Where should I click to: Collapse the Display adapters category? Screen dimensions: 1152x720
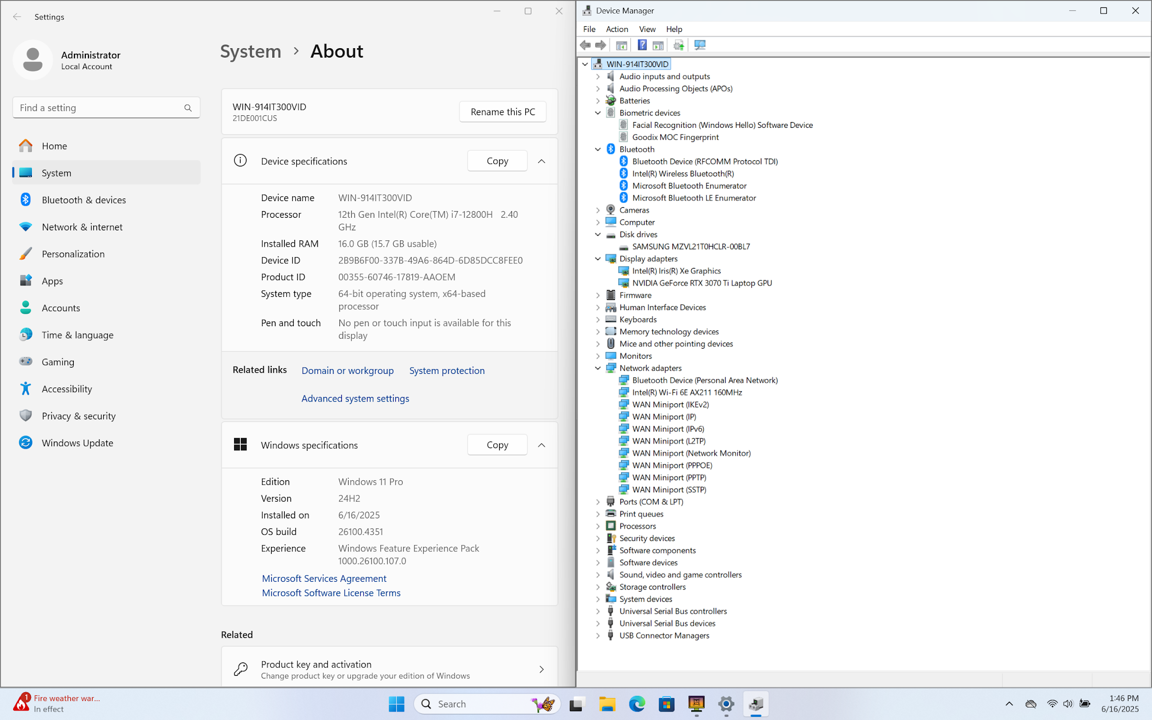point(598,259)
